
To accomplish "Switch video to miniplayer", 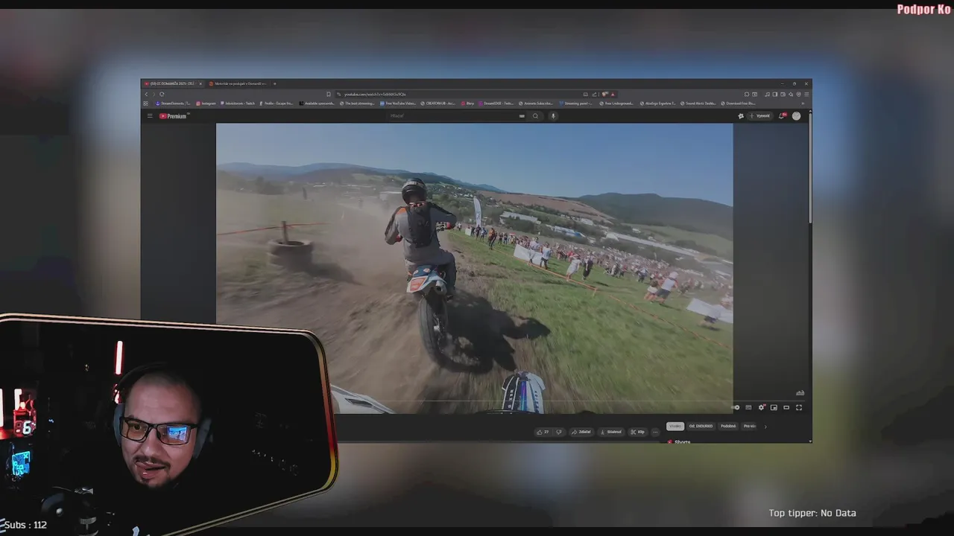I will click(x=774, y=407).
